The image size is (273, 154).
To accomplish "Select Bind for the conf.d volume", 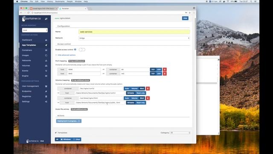I will point(142,89).
